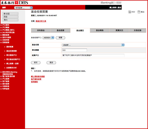Open the 網上理財綜合條款 link
The width and height of the screenshot is (148, 129).
click(38, 77)
